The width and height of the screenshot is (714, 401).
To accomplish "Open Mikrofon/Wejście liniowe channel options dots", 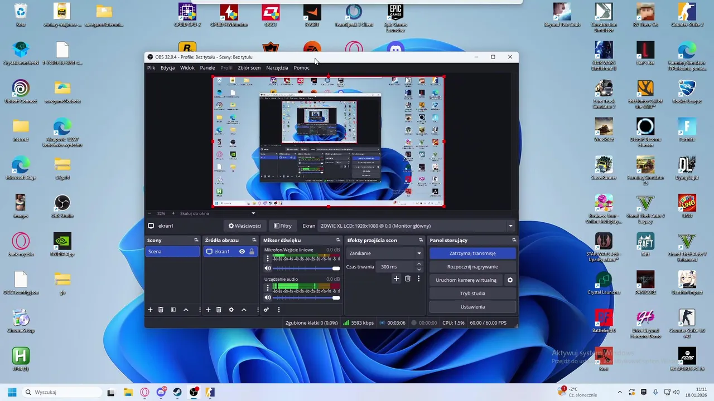I will pyautogui.click(x=268, y=258).
